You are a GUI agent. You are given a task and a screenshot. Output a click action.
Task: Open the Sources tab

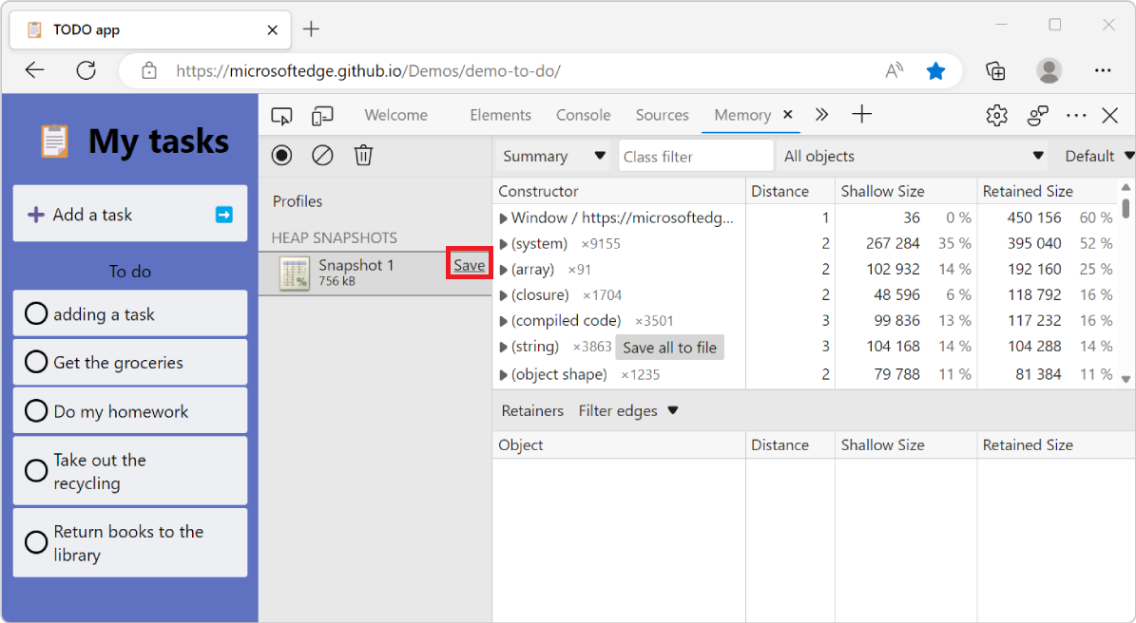pos(662,114)
